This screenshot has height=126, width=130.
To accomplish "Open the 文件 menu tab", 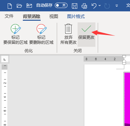I will pos(9,16).
